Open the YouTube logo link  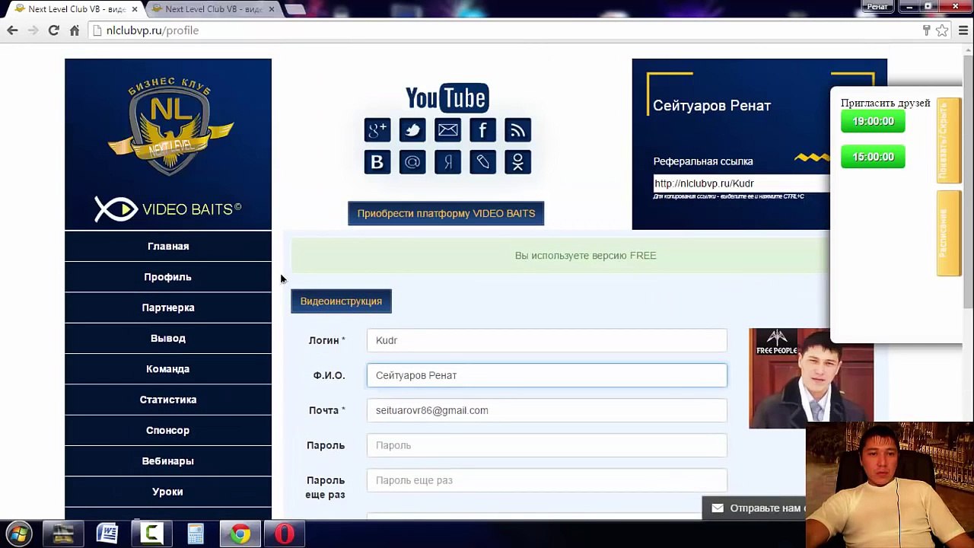447,97
